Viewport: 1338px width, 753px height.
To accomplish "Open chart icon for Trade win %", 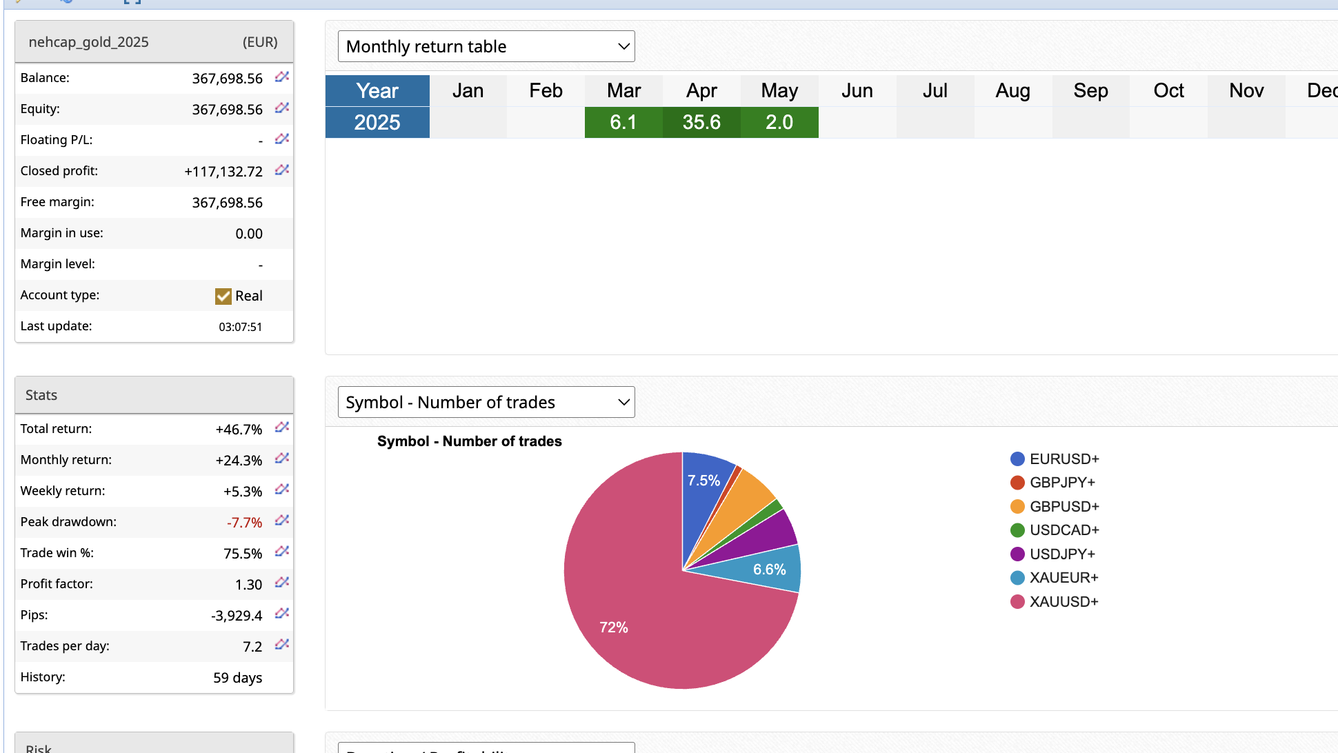I will pyautogui.click(x=281, y=552).
